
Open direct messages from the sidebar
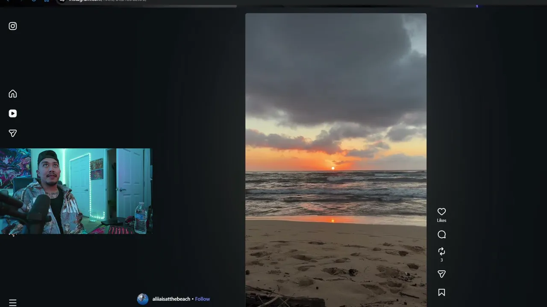(x=13, y=133)
